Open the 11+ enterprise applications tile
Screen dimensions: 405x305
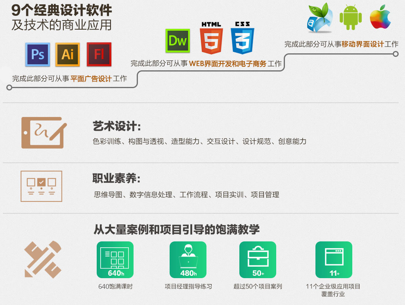(x=334, y=260)
